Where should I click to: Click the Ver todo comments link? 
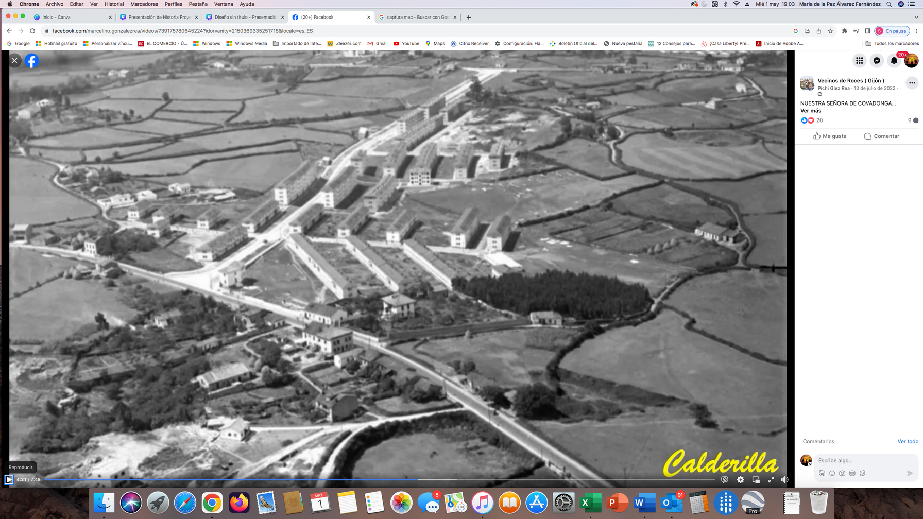pyautogui.click(x=908, y=441)
